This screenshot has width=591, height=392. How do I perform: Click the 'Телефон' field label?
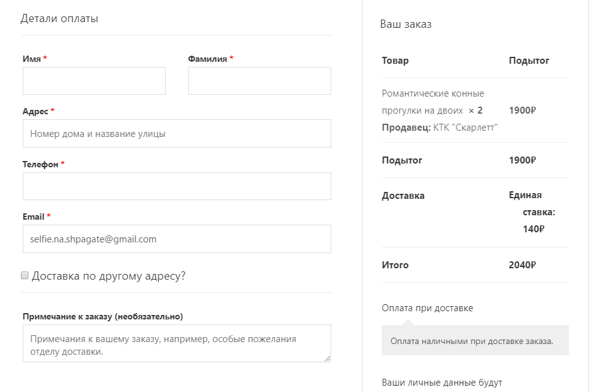point(40,164)
